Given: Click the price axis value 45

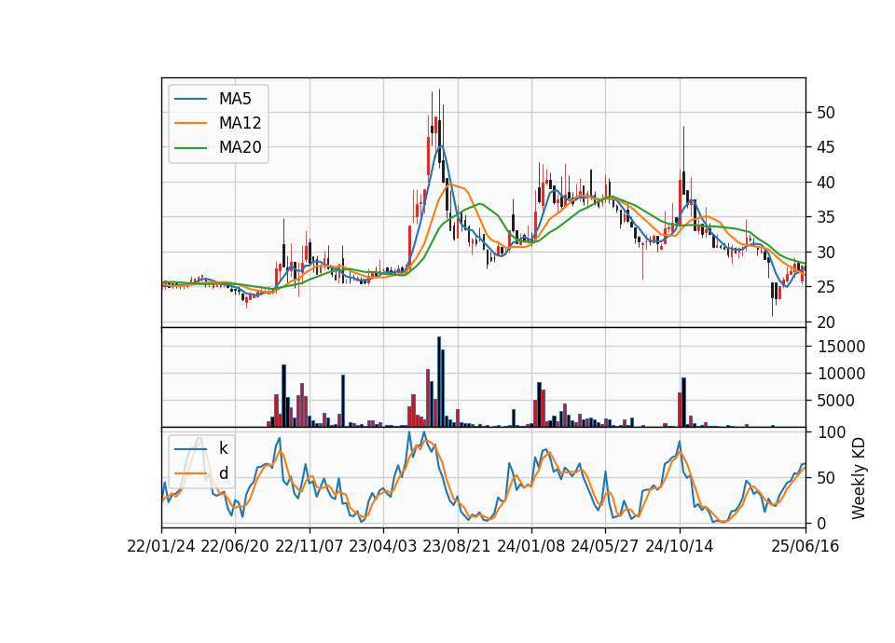Looking at the screenshot, I should pyautogui.click(x=826, y=147).
